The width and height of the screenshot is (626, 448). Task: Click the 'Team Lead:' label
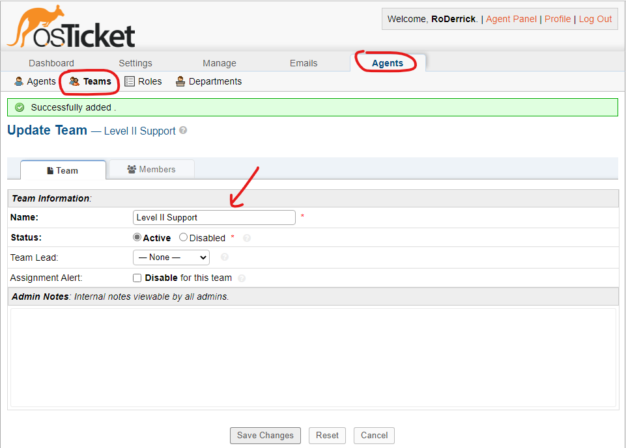tap(35, 257)
